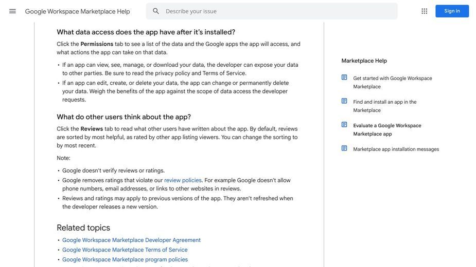The image size is (476, 267).
Task: Open Google Workspace Marketplace program policies link
Action: pyautogui.click(x=125, y=259)
